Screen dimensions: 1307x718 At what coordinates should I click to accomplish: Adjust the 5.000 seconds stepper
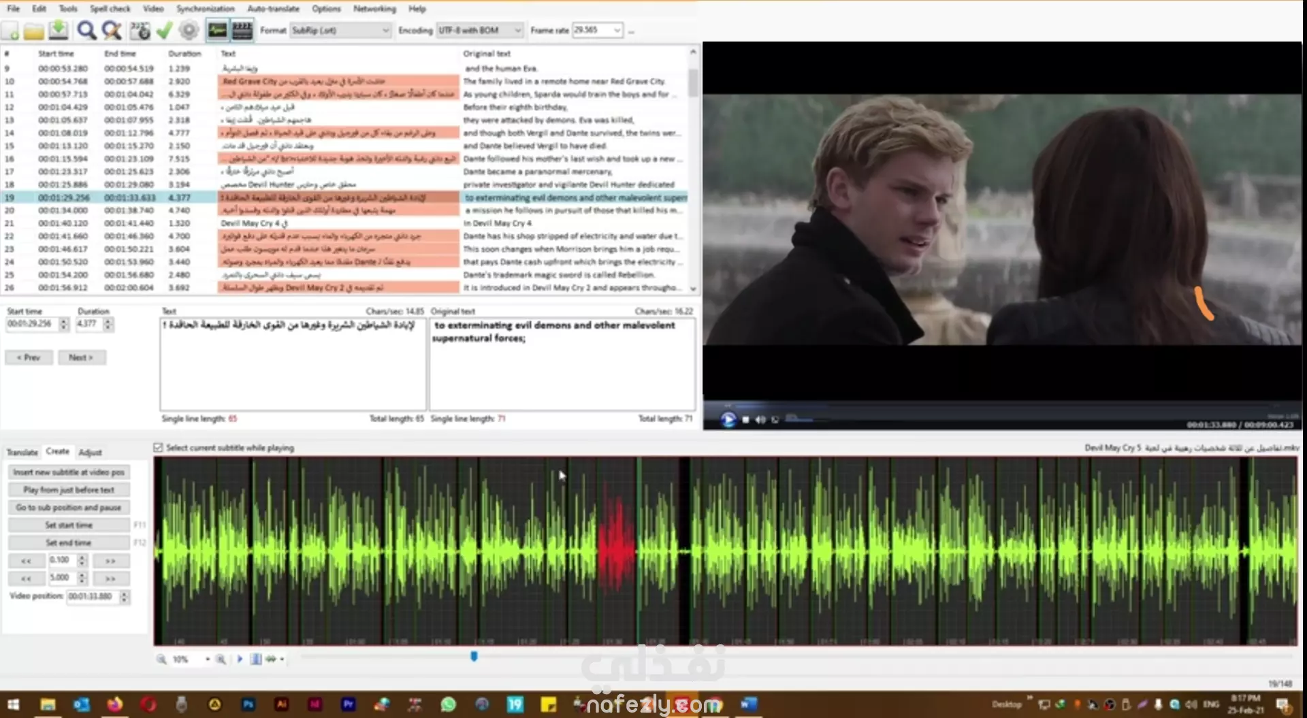coord(82,578)
